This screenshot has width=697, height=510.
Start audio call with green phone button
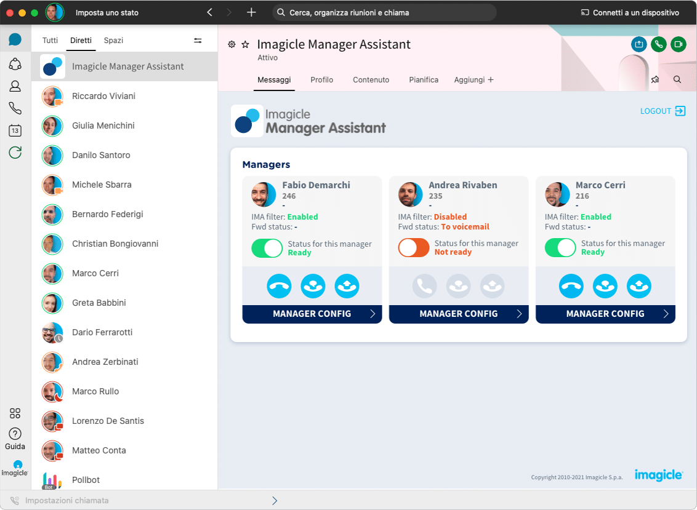pyautogui.click(x=659, y=44)
